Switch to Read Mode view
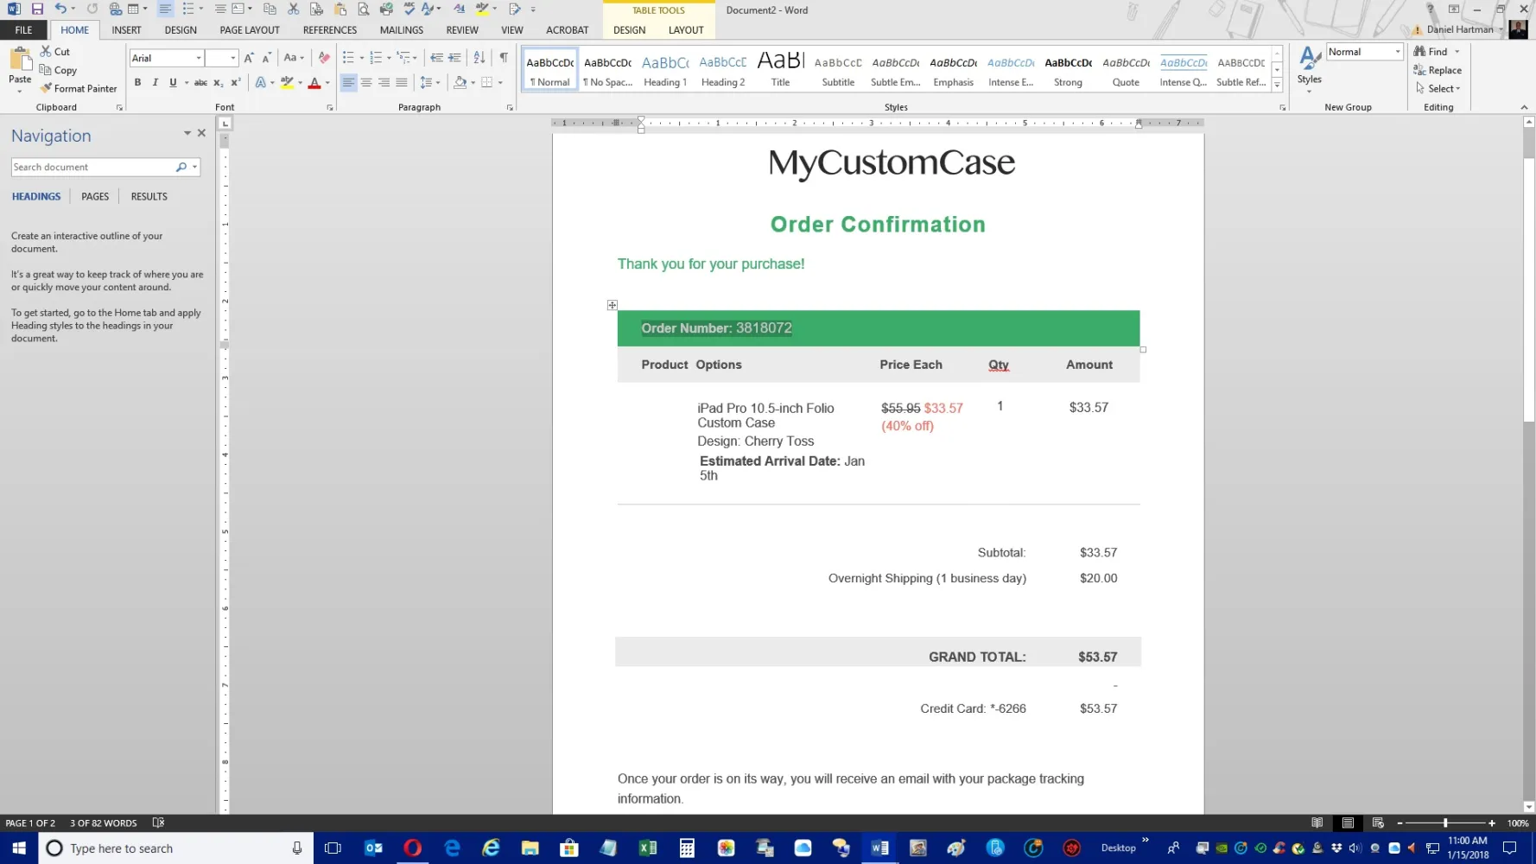The height and width of the screenshot is (864, 1536). coord(1317,823)
